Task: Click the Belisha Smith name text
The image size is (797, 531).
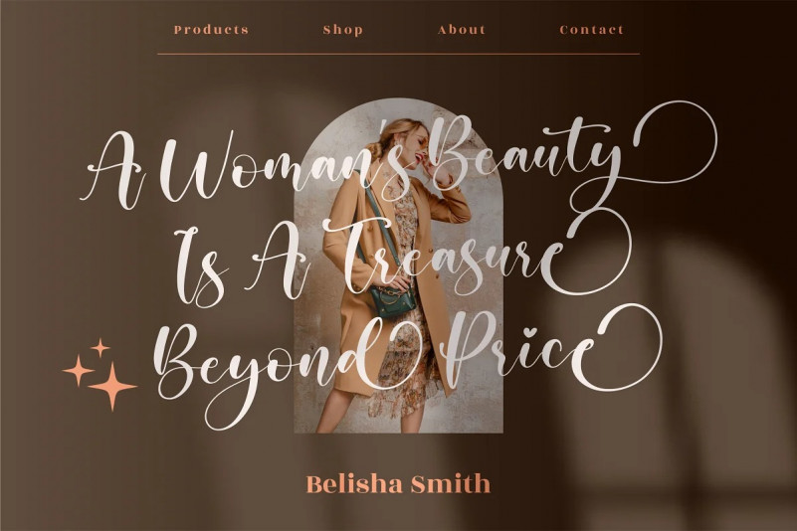Action: tap(398, 483)
